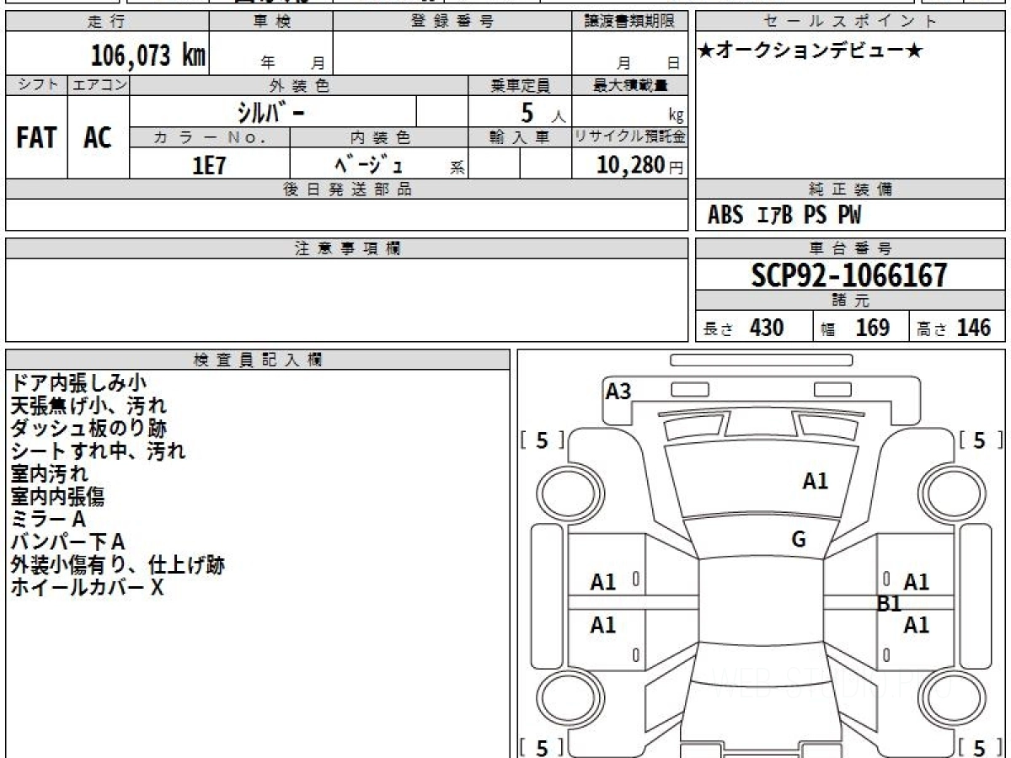Select the A1 mark on the hood
Screen dimensions: 1011x758
pyautogui.click(x=815, y=481)
